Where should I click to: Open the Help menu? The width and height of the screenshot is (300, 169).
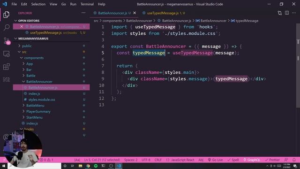coord(101,4)
